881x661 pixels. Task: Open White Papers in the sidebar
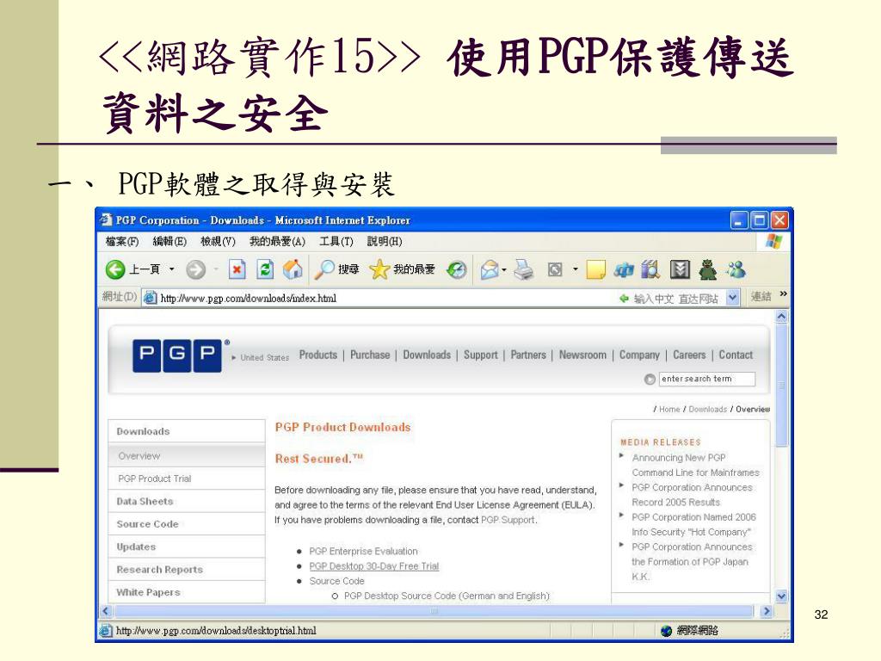click(187, 592)
